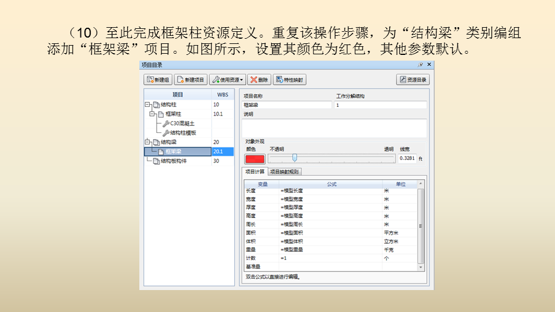The height and width of the screenshot is (312, 555).
Task: Click the transparency slider handle
Action: coord(294,158)
